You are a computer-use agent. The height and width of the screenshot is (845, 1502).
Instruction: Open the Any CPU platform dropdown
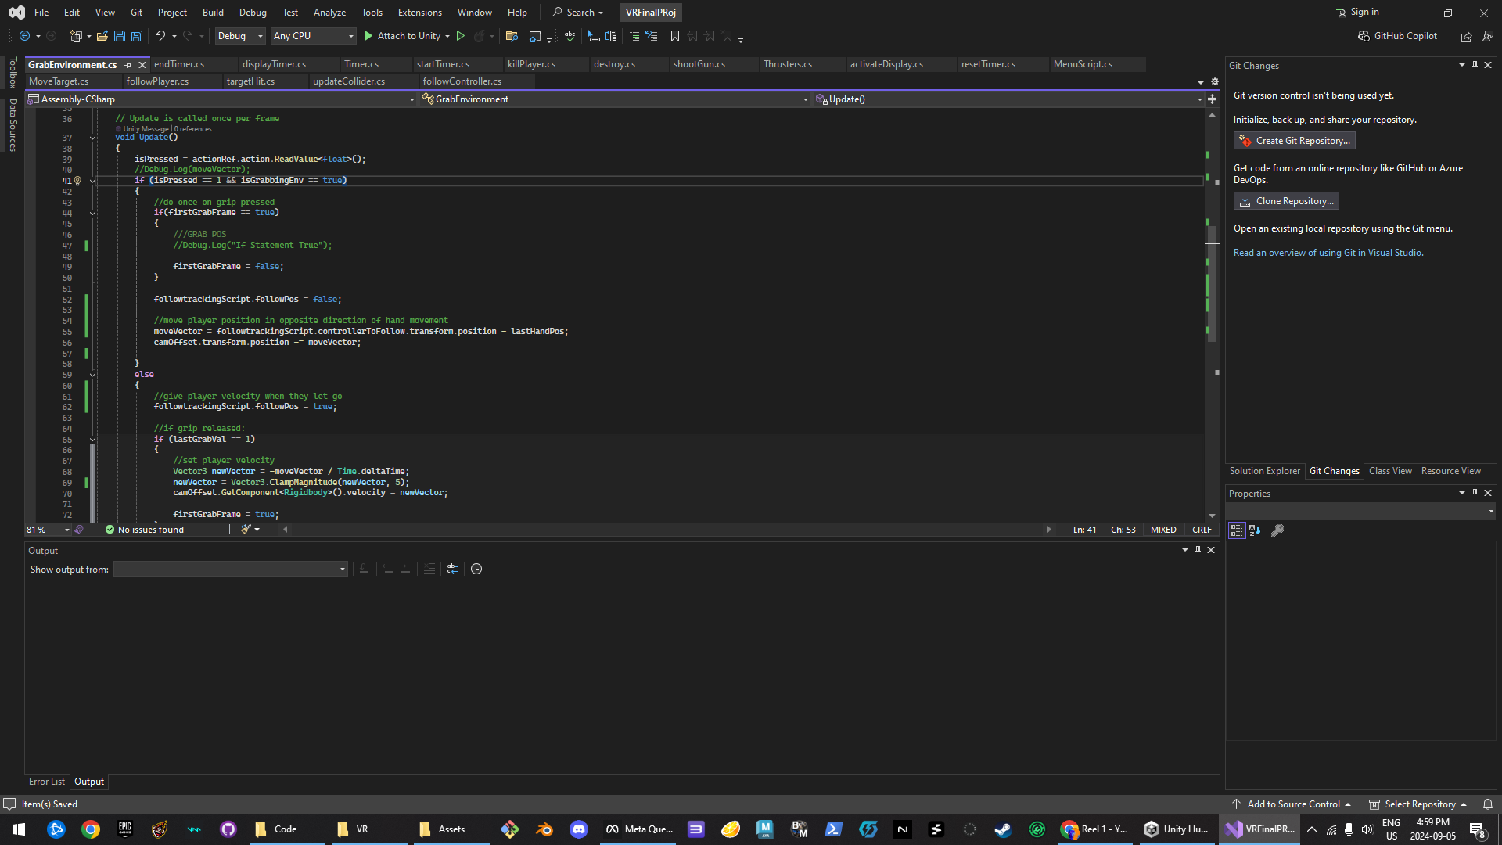313,36
